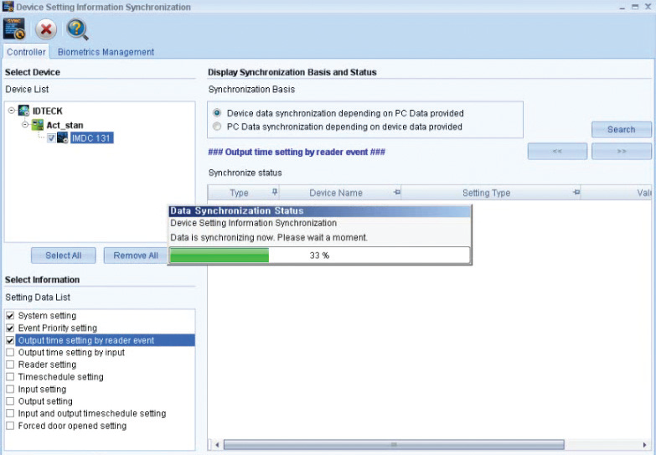Viewport: 656px width, 455px height.
Task: Click the pin icon in Type column
Action: 275,193
